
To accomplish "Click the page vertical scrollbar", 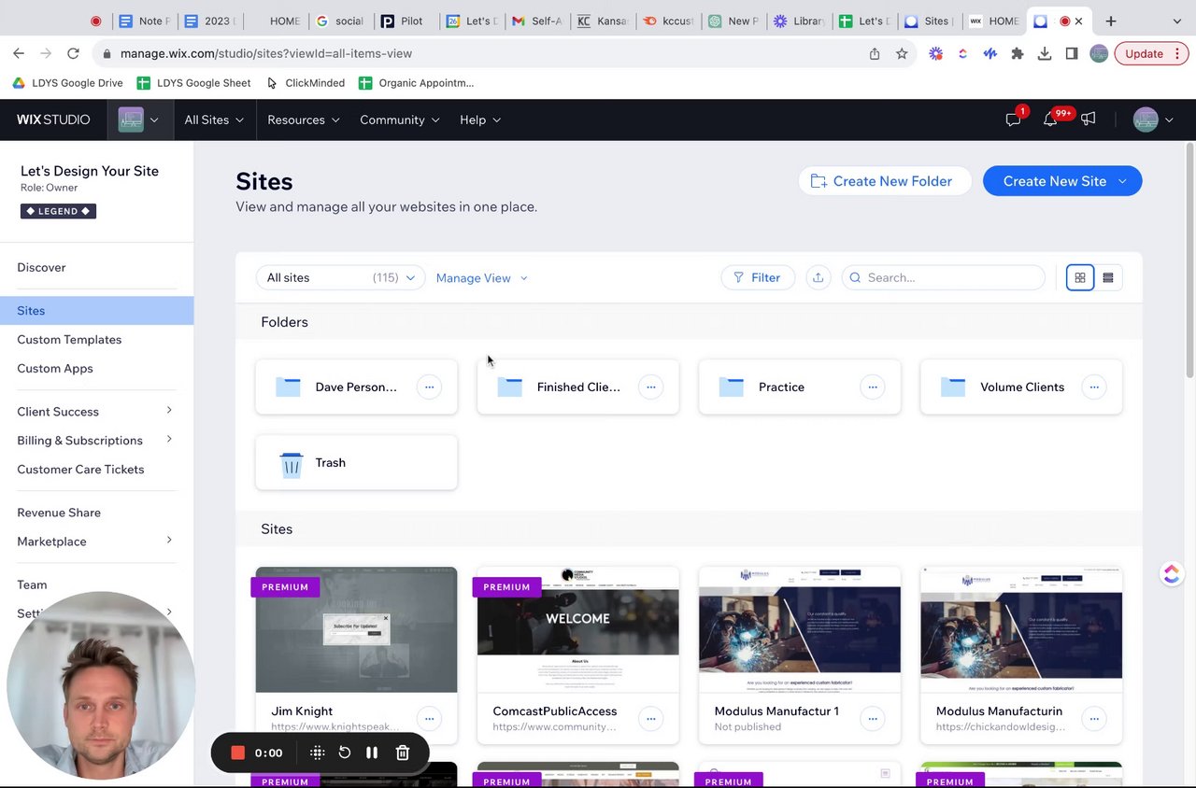I will (x=1189, y=261).
